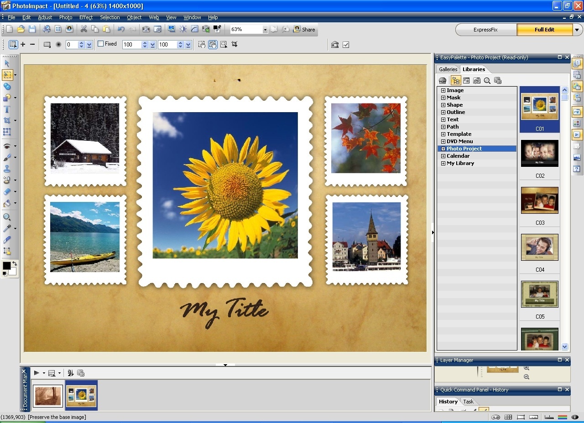Open the soft edge value dropdown arrow
584x423 pixels.
[89, 45]
